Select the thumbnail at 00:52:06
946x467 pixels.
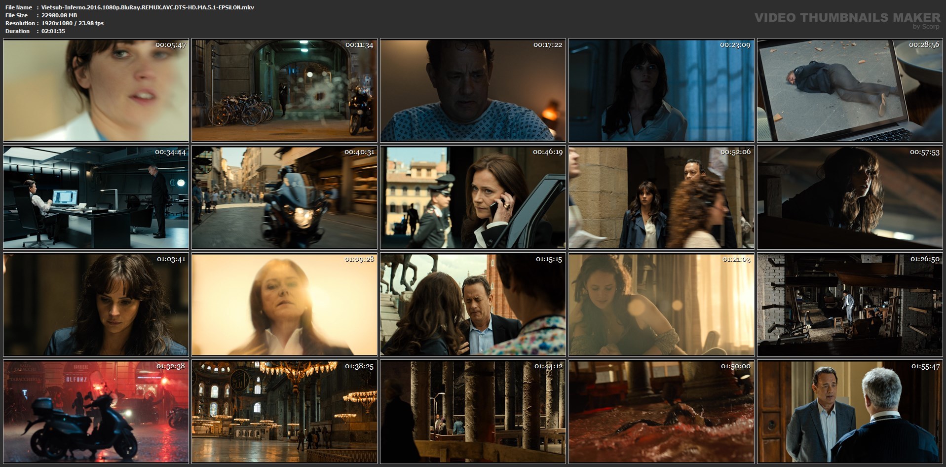(661, 197)
